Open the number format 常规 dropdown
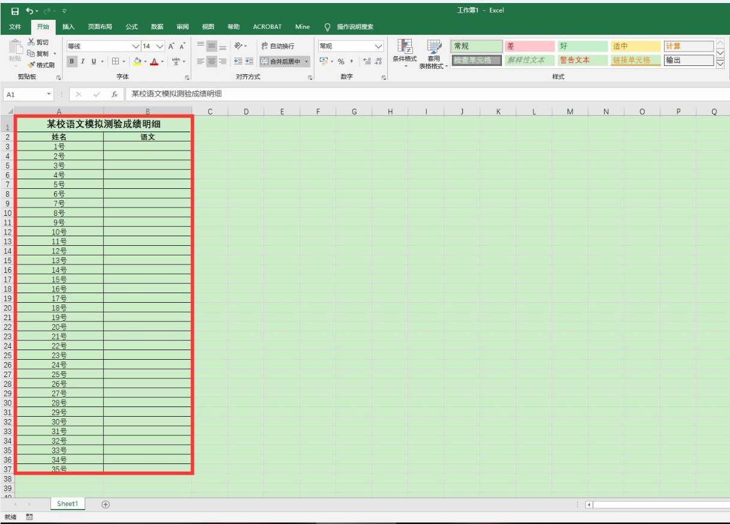The height and width of the screenshot is (524, 730). coord(379,47)
